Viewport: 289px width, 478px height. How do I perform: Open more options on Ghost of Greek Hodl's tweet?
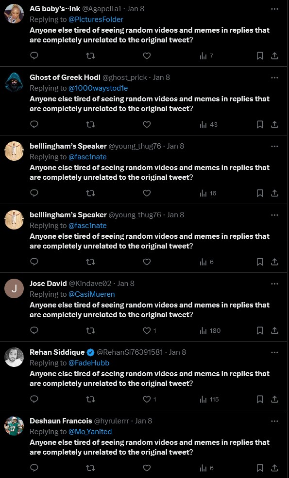(274, 78)
